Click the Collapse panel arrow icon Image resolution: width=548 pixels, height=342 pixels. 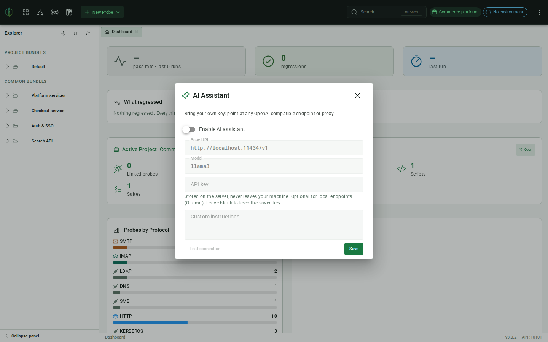[x=6, y=336]
